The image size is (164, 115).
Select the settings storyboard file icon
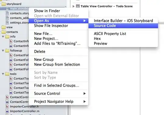click(x=7, y=23)
